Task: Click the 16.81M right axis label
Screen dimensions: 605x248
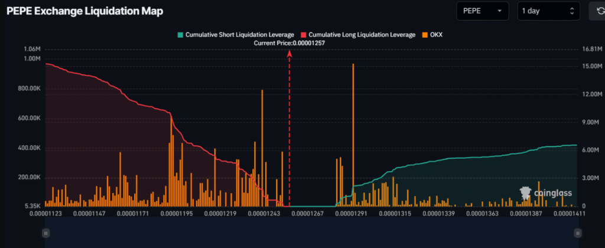Action: 592,49
